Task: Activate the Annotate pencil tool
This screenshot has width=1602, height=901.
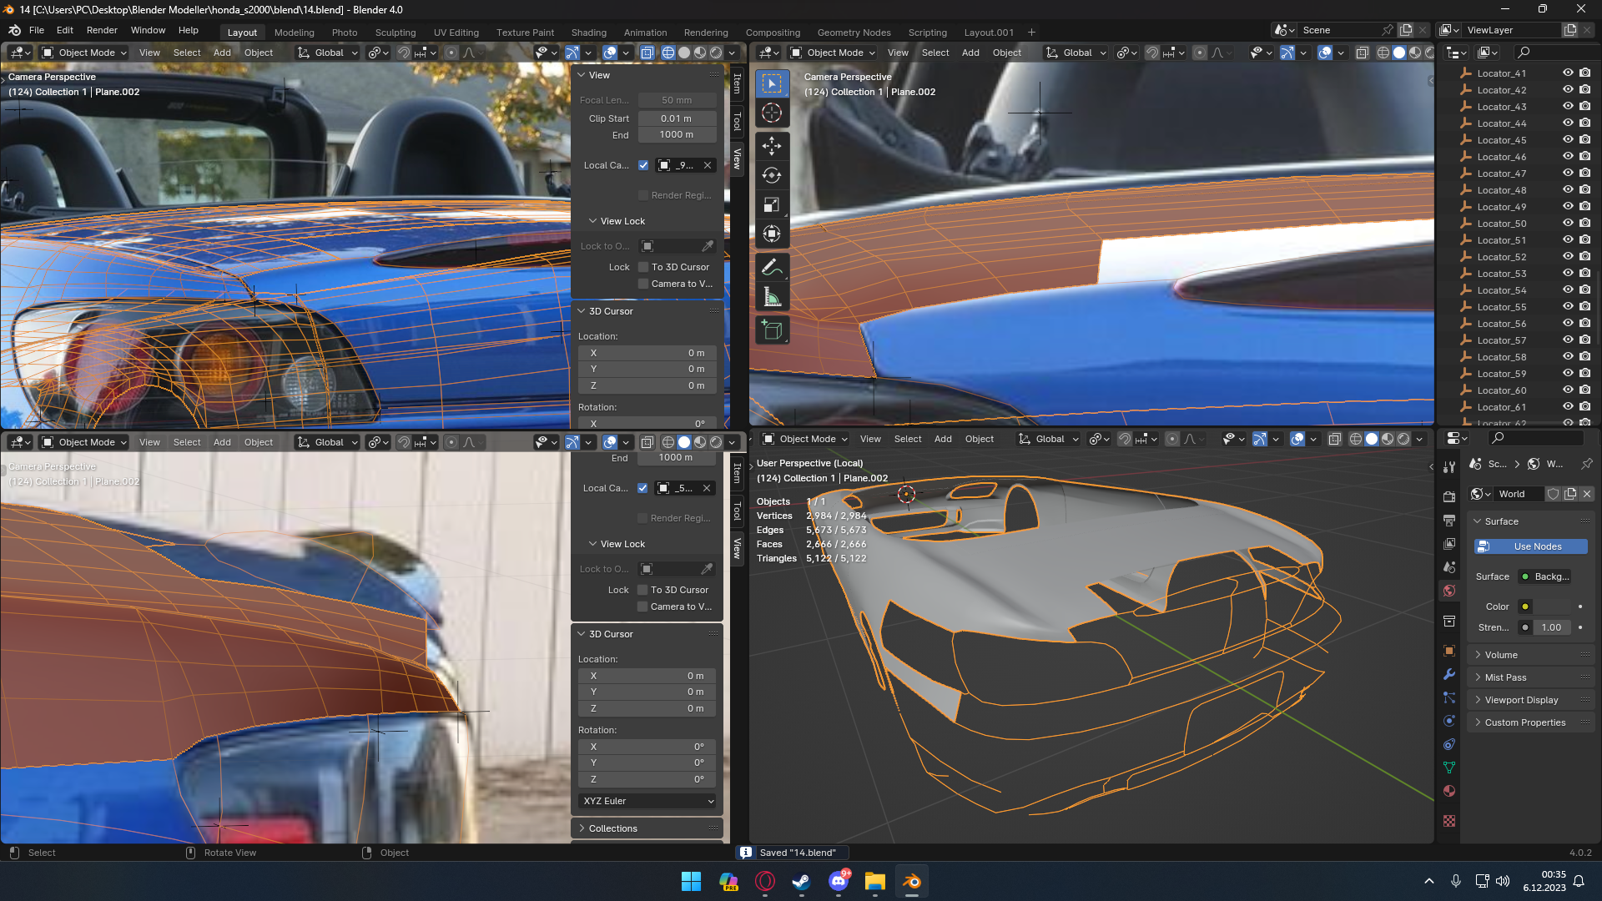Action: 772,267
